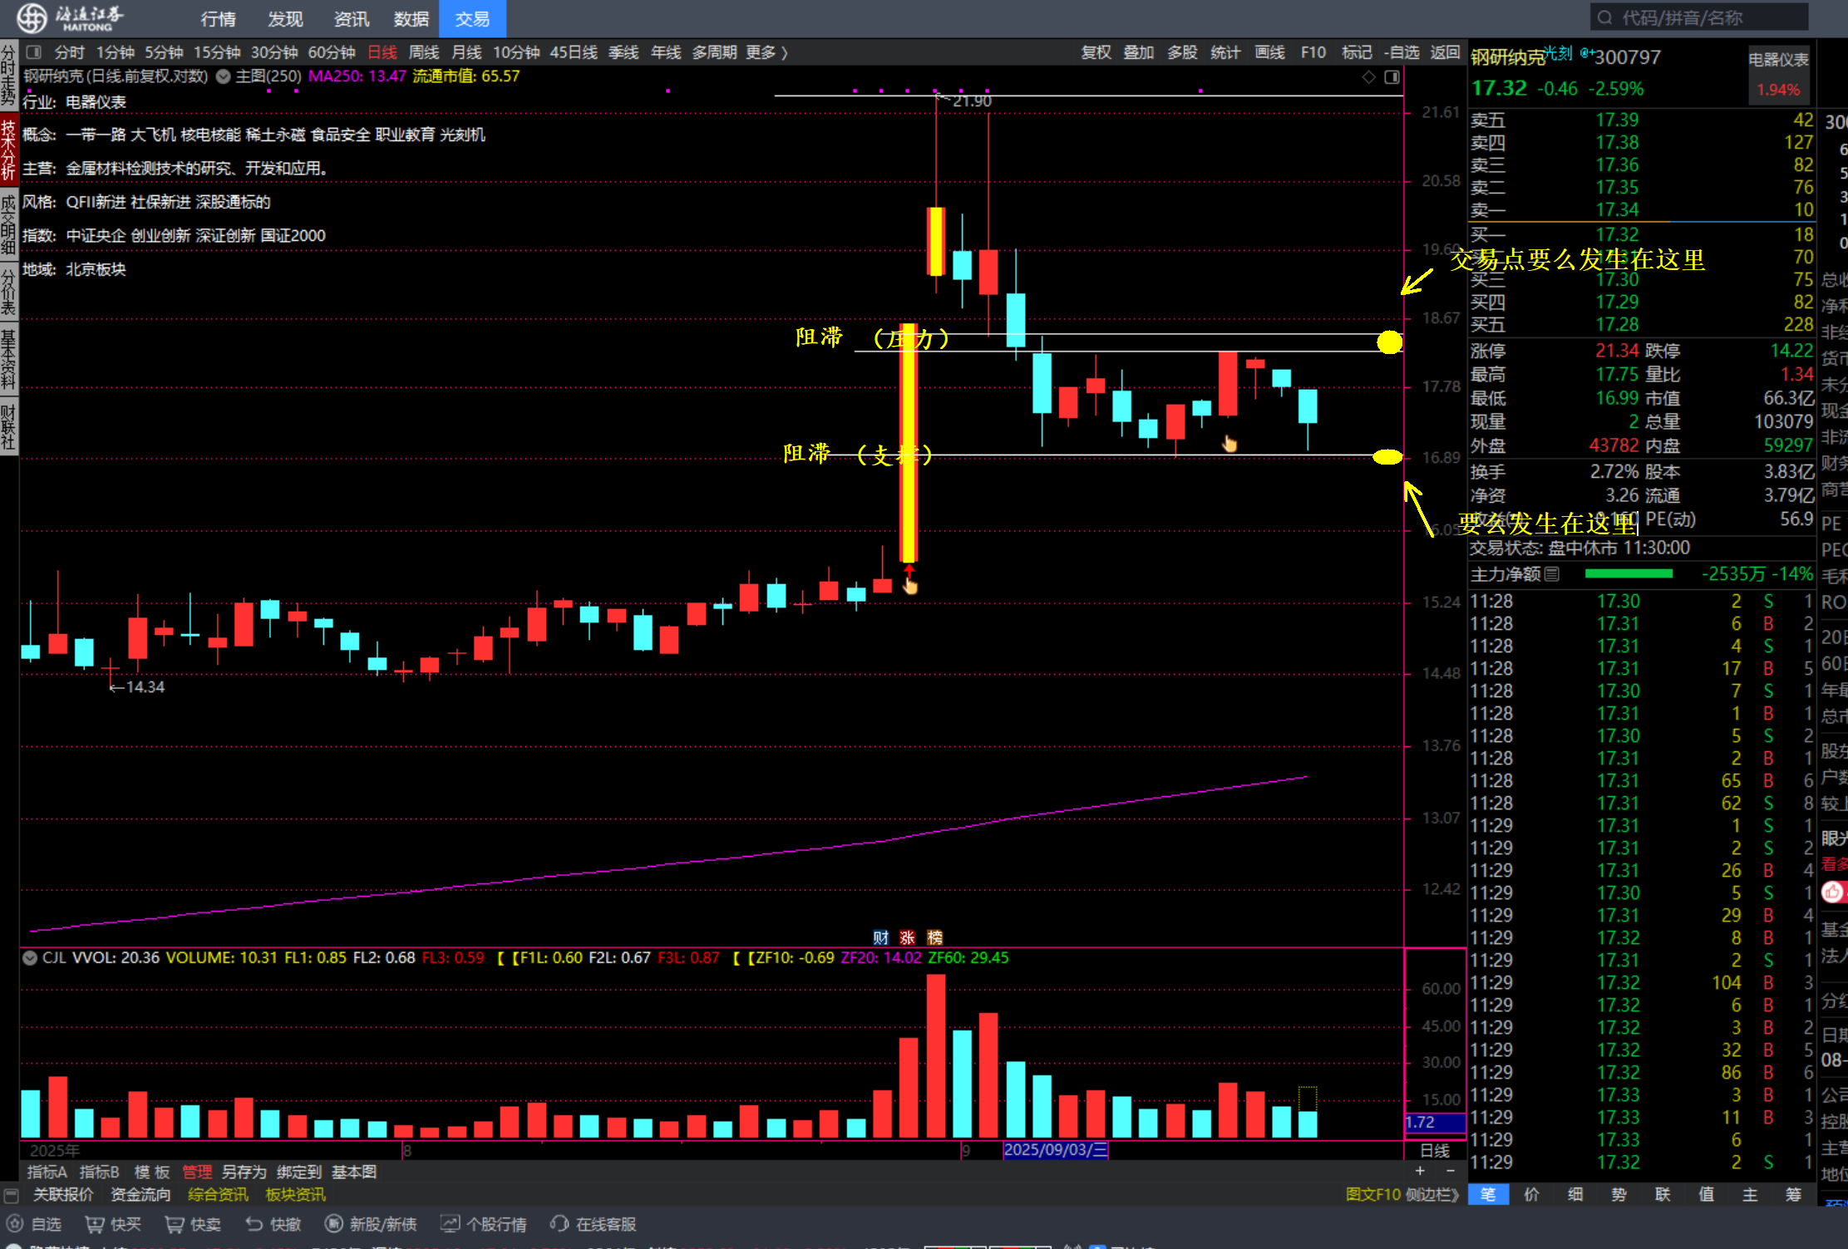Expand the 更多 periods menu
The height and width of the screenshot is (1249, 1848).
pyautogui.click(x=766, y=52)
